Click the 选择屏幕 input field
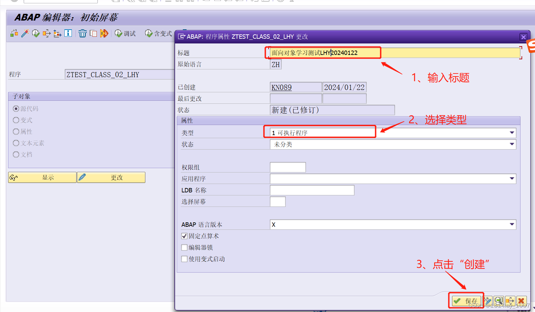Screen dimensions: 535x312 278,201
